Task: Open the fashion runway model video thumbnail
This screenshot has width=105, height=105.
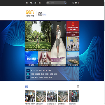Action: coord(59,44)
